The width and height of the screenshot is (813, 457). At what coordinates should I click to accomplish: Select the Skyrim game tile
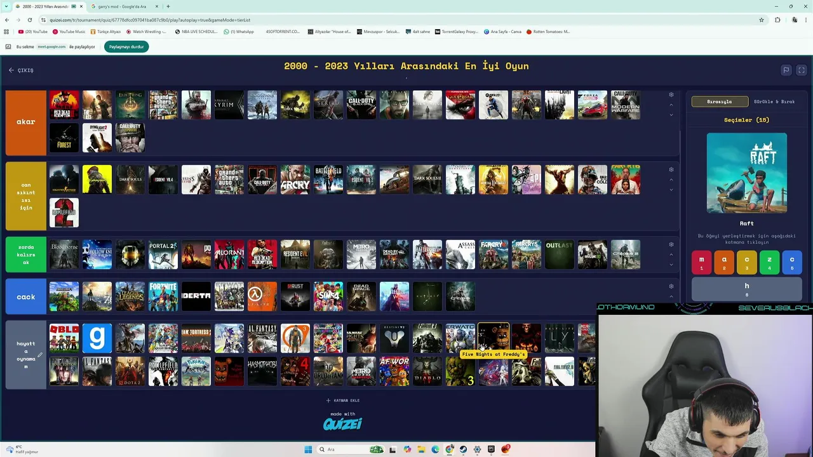[229, 105]
